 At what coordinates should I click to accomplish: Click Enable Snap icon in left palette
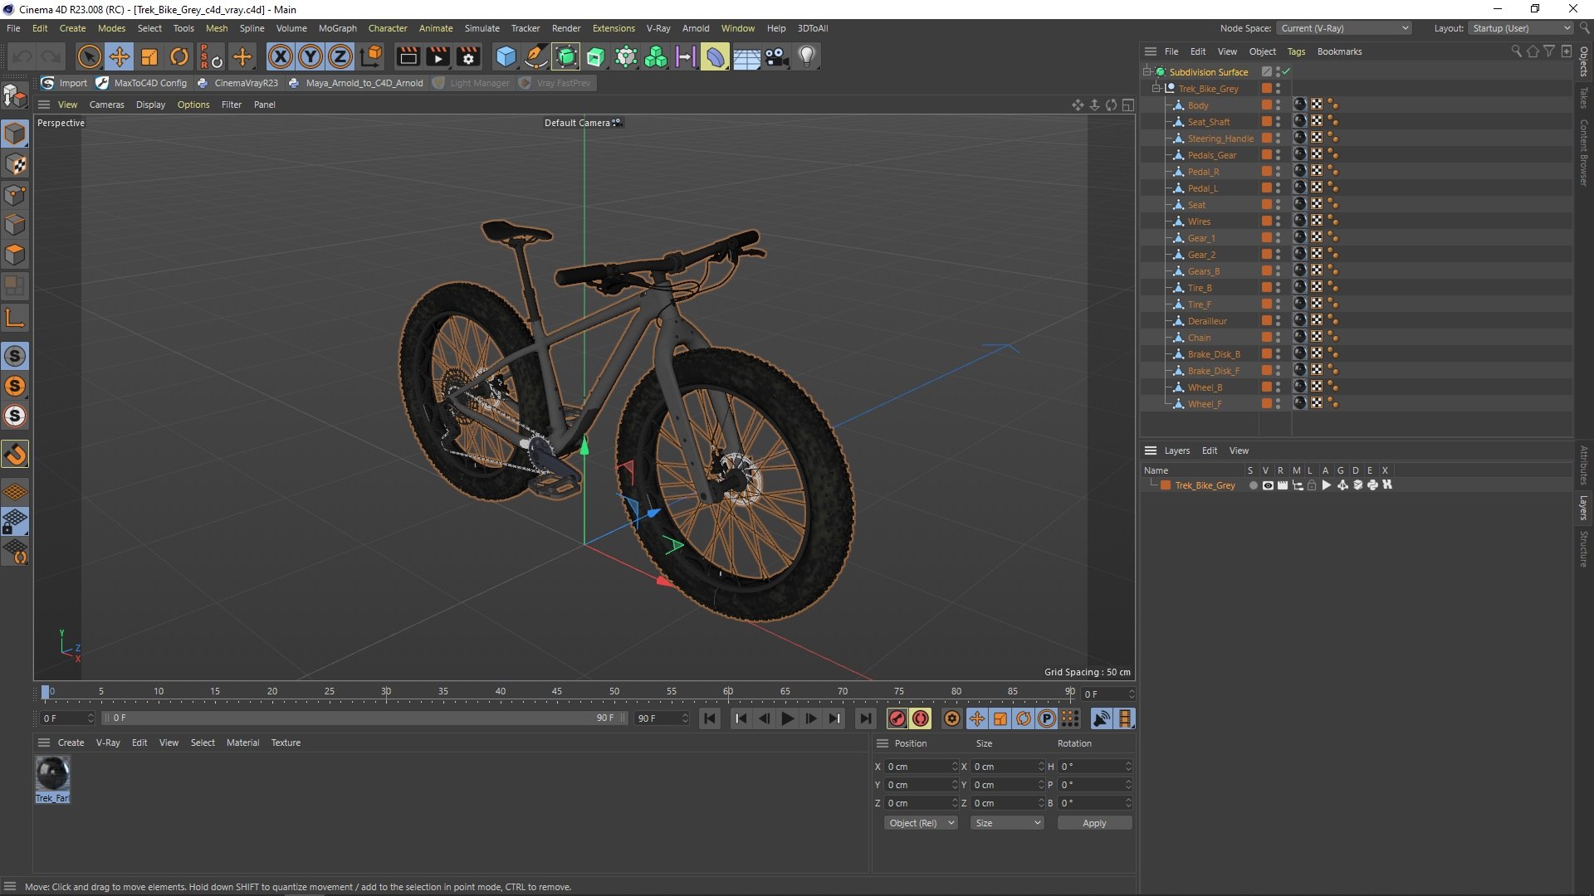pos(15,454)
